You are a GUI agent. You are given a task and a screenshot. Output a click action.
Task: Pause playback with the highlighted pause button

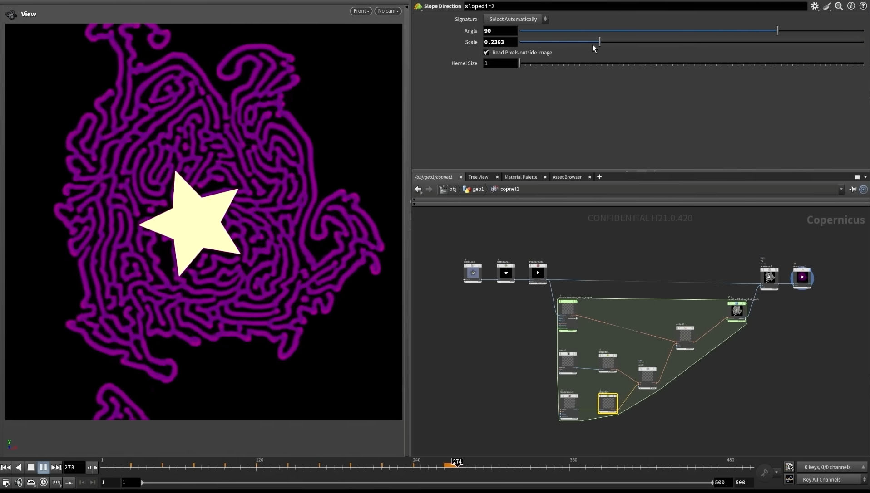[44, 467]
